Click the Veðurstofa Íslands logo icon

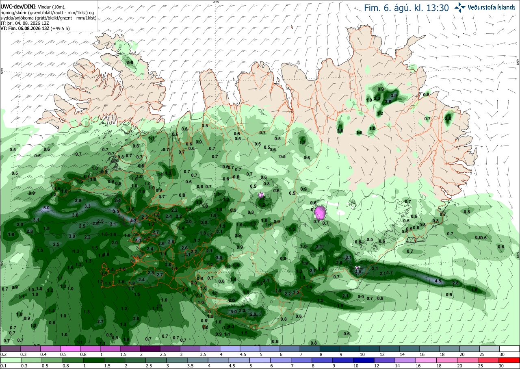[x=459, y=7]
